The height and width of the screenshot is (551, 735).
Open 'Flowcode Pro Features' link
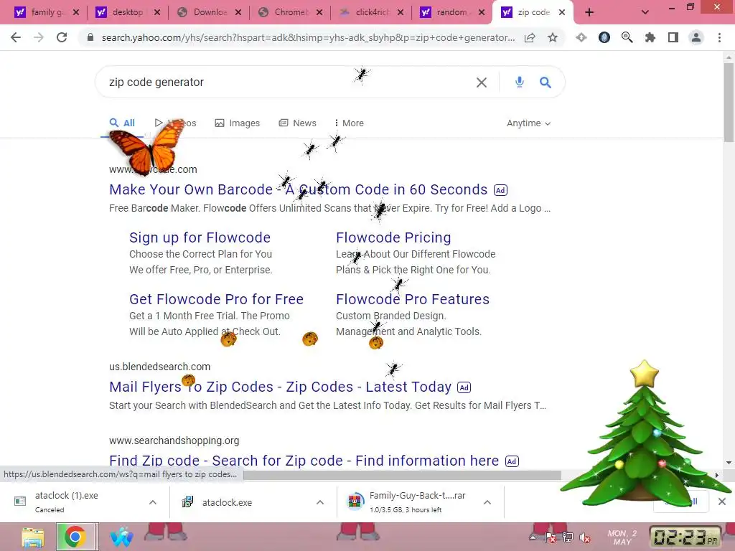pyautogui.click(x=413, y=299)
